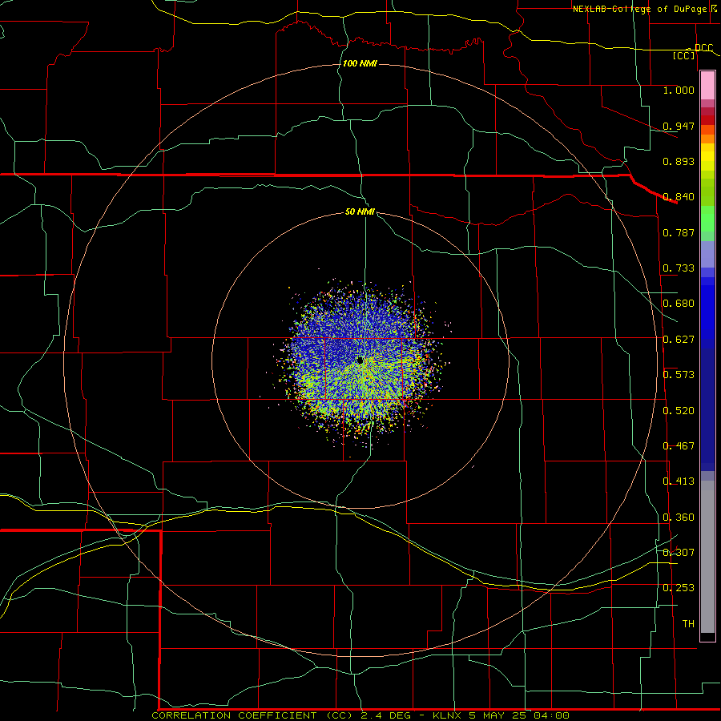Click the 0.413 scale value

[x=679, y=481]
